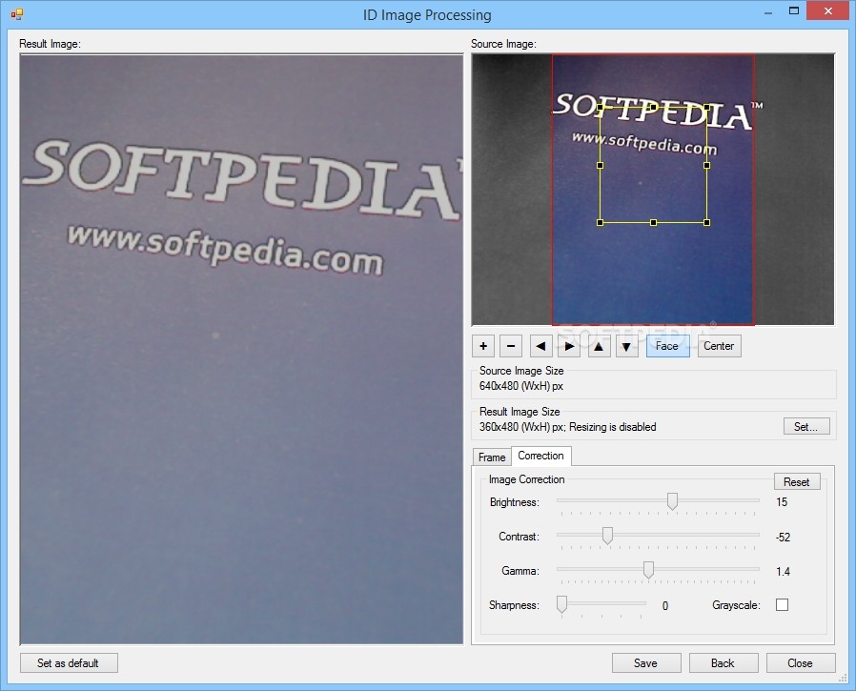This screenshot has height=691, width=856.
Task: Switch to the Frame tab
Action: (492, 457)
